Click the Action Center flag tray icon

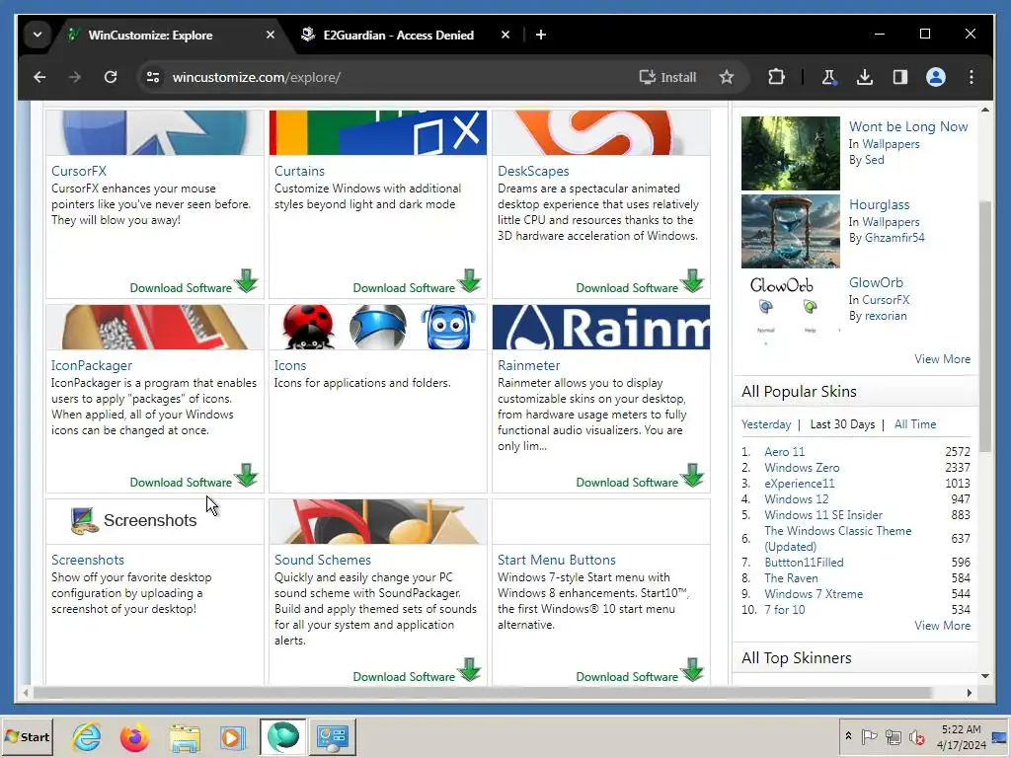click(x=869, y=736)
